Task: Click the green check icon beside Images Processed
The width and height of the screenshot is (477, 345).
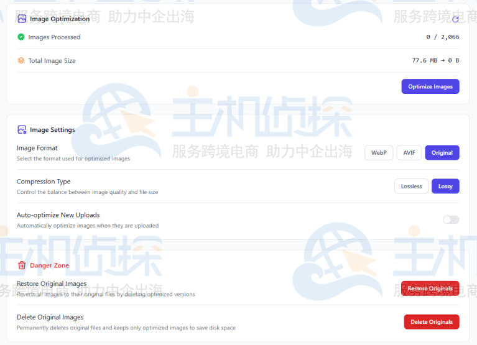Action: pyautogui.click(x=21, y=37)
